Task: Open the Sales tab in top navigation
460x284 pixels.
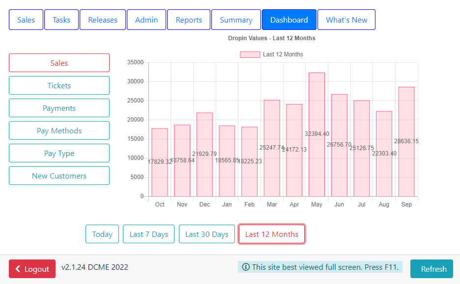Action: click(x=26, y=20)
